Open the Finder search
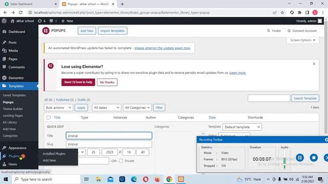The width and height of the screenshot is (328, 184). (274, 31)
